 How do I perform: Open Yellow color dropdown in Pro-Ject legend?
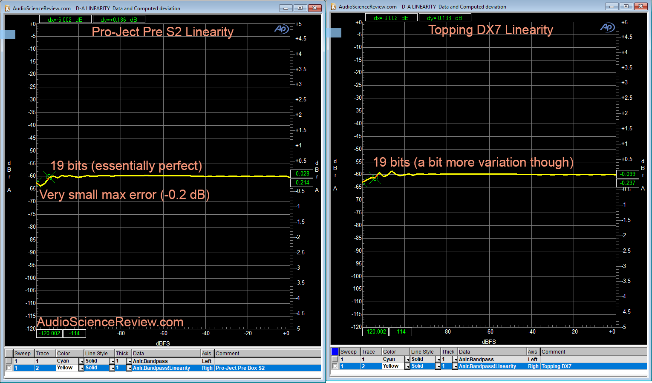pos(81,368)
